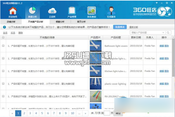Click the 全选 link

click(x=5, y=33)
